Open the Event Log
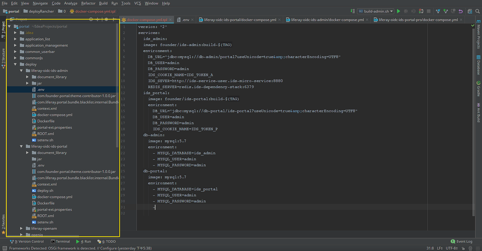 tap(461, 241)
